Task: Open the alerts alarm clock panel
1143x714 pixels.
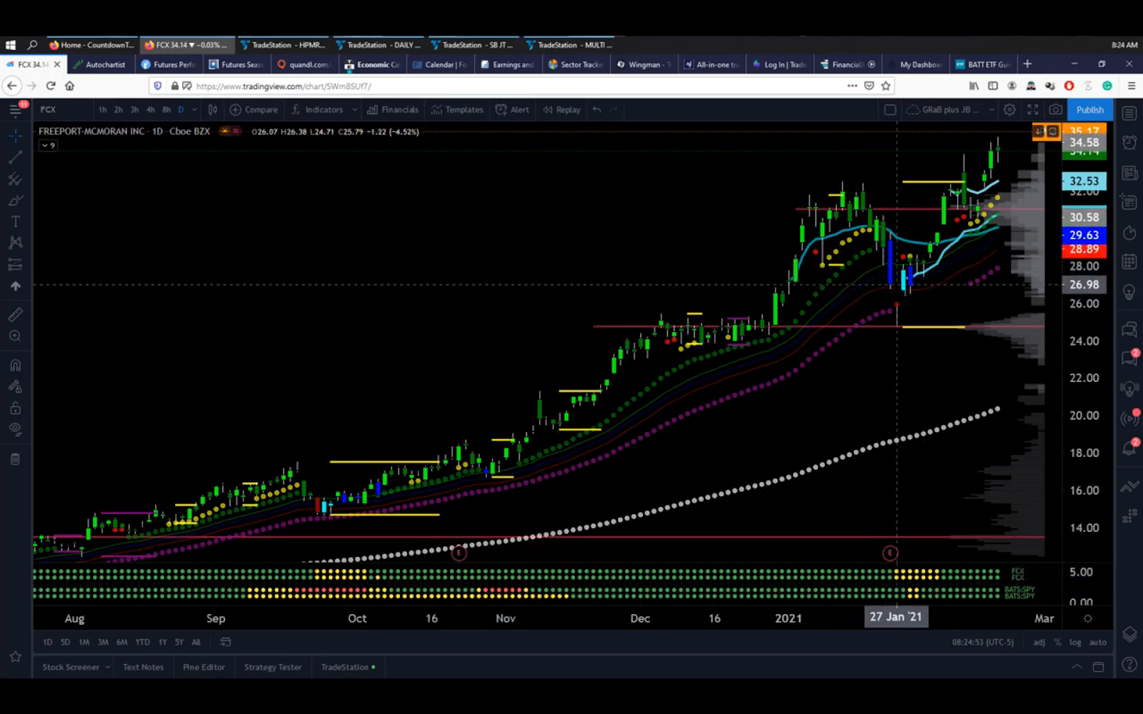Action: coord(1129,143)
